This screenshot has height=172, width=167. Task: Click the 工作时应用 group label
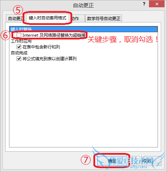click(21, 41)
